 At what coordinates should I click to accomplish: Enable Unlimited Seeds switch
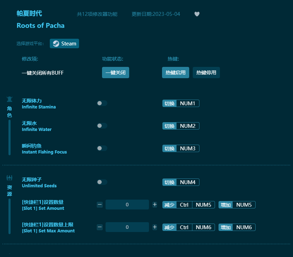click(102, 182)
